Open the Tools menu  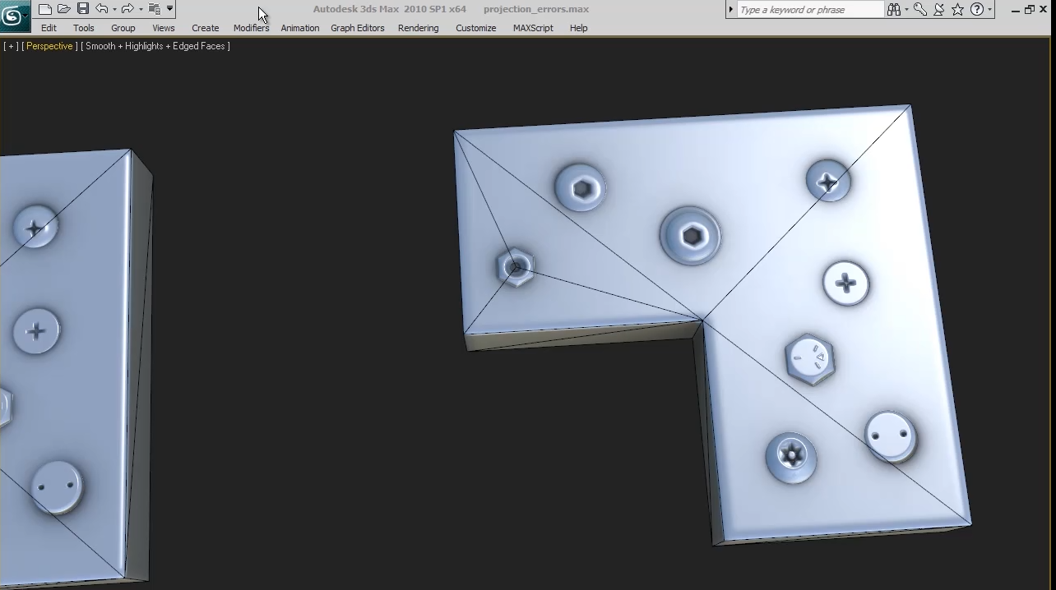click(84, 28)
